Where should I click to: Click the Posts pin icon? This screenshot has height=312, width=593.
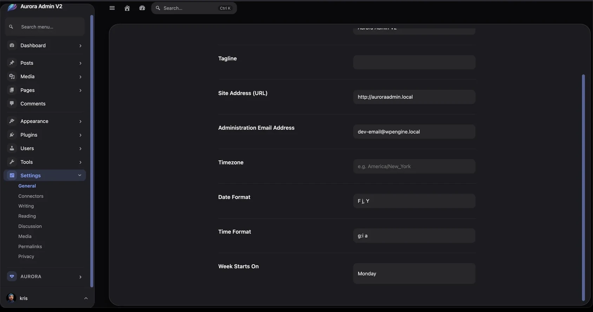[12, 63]
